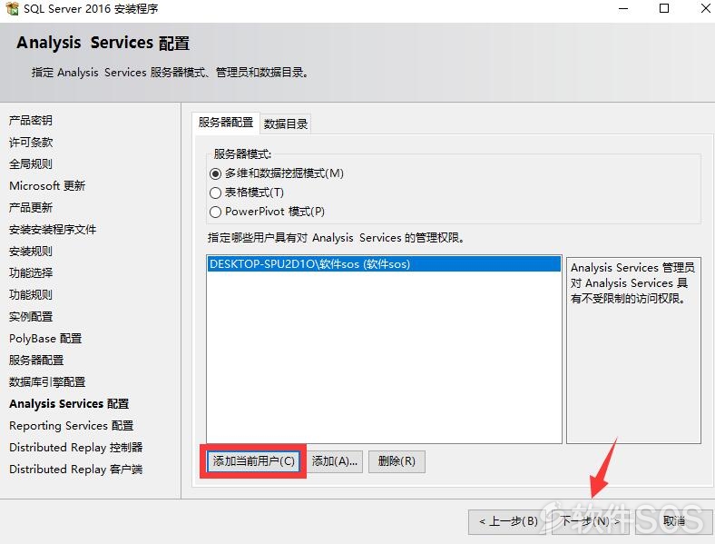Click 许可条款 step in sidebar
Image resolution: width=715 pixels, height=544 pixels.
31,143
